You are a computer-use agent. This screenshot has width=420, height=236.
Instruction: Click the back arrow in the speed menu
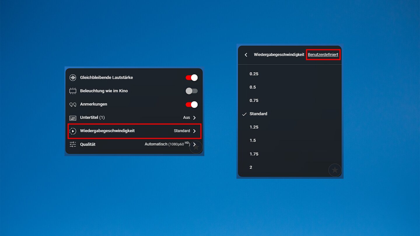click(x=246, y=55)
